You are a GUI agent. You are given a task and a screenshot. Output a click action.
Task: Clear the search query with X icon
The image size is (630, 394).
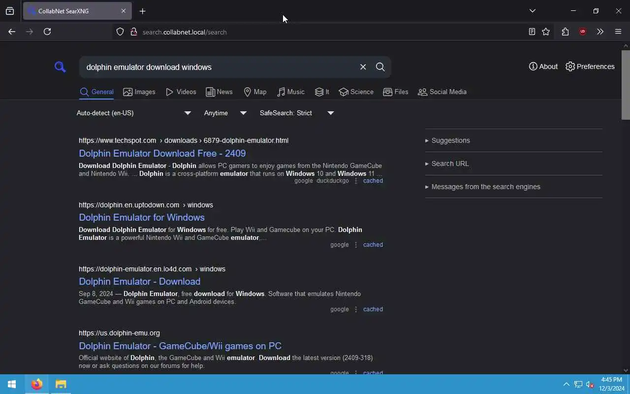pyautogui.click(x=363, y=67)
